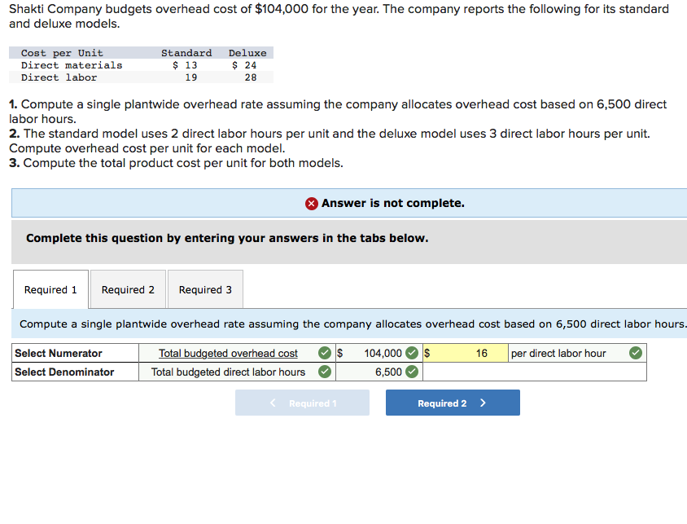Screen dimensions: 687x524
Task: Click the blue Required 2 next button
Action: (453, 403)
